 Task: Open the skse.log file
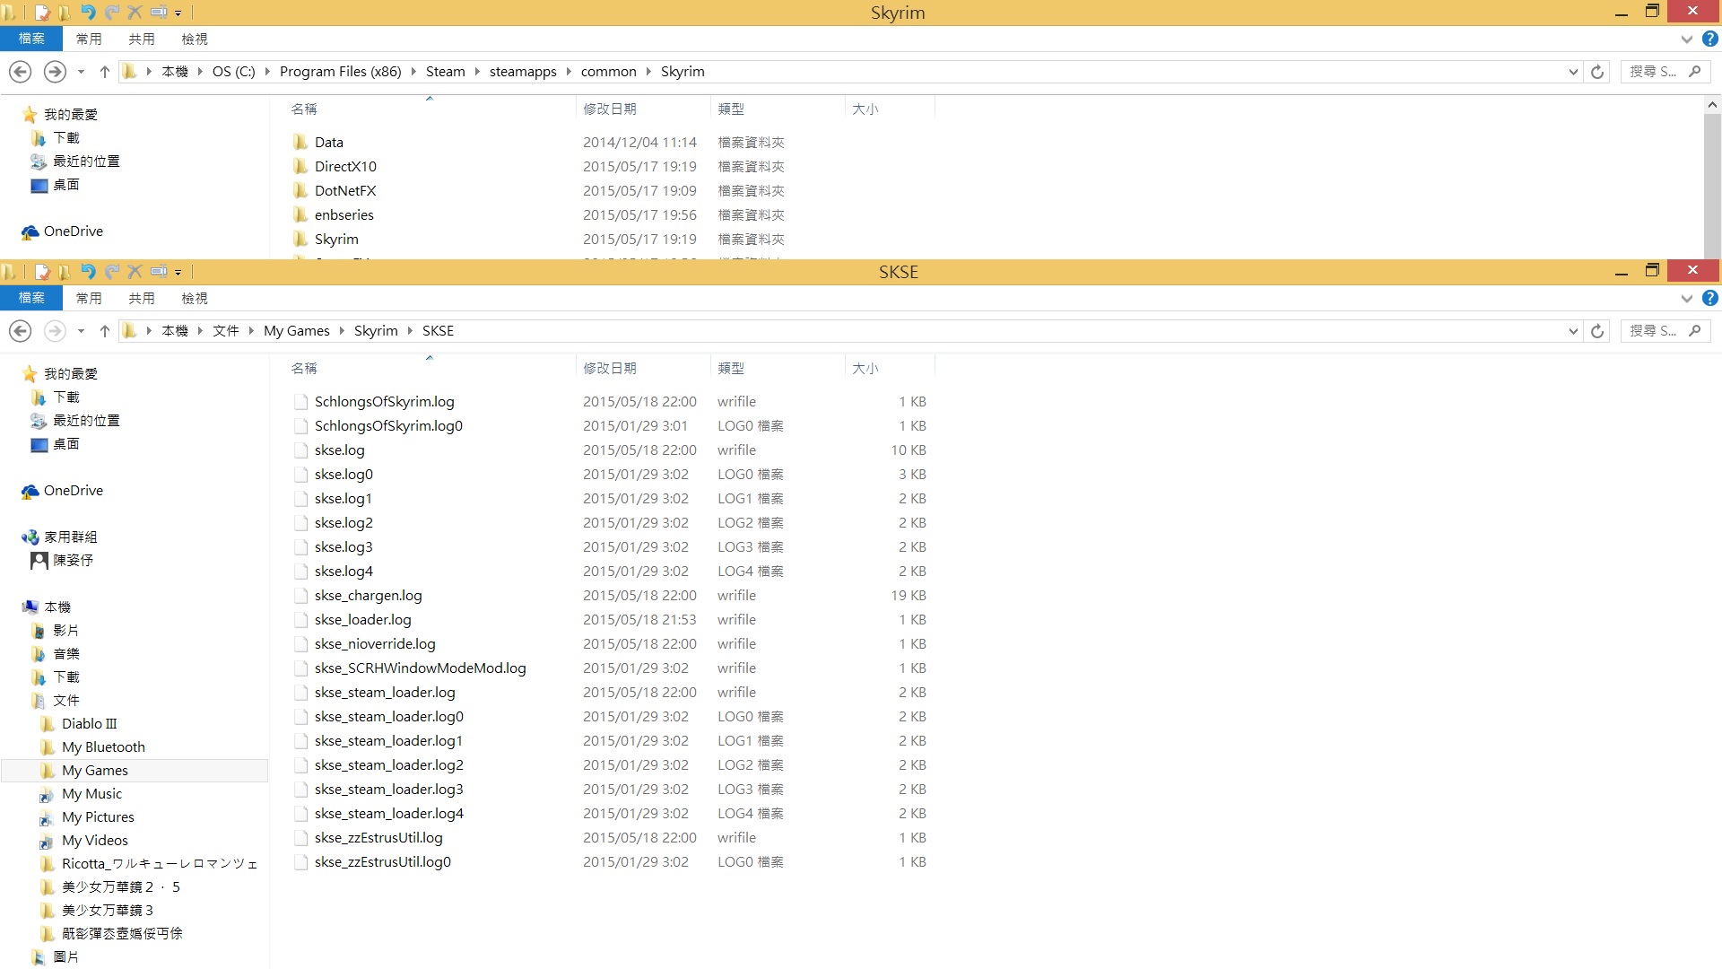(339, 450)
